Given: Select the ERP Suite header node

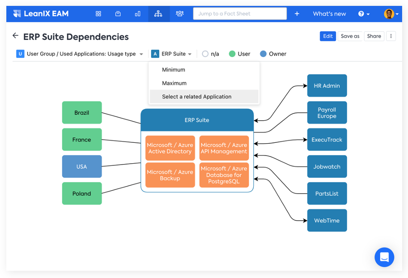Looking at the screenshot, I should point(197,120).
